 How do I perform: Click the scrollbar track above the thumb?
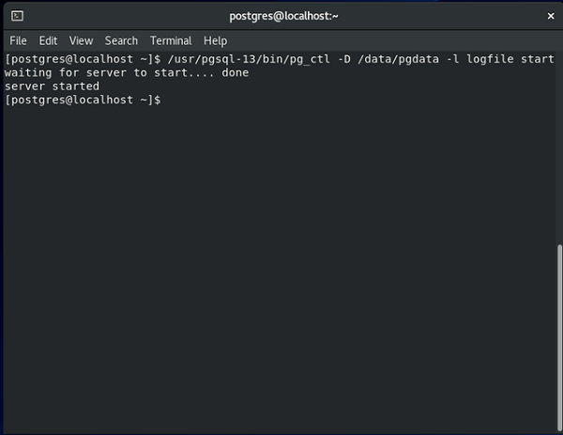coord(559,148)
